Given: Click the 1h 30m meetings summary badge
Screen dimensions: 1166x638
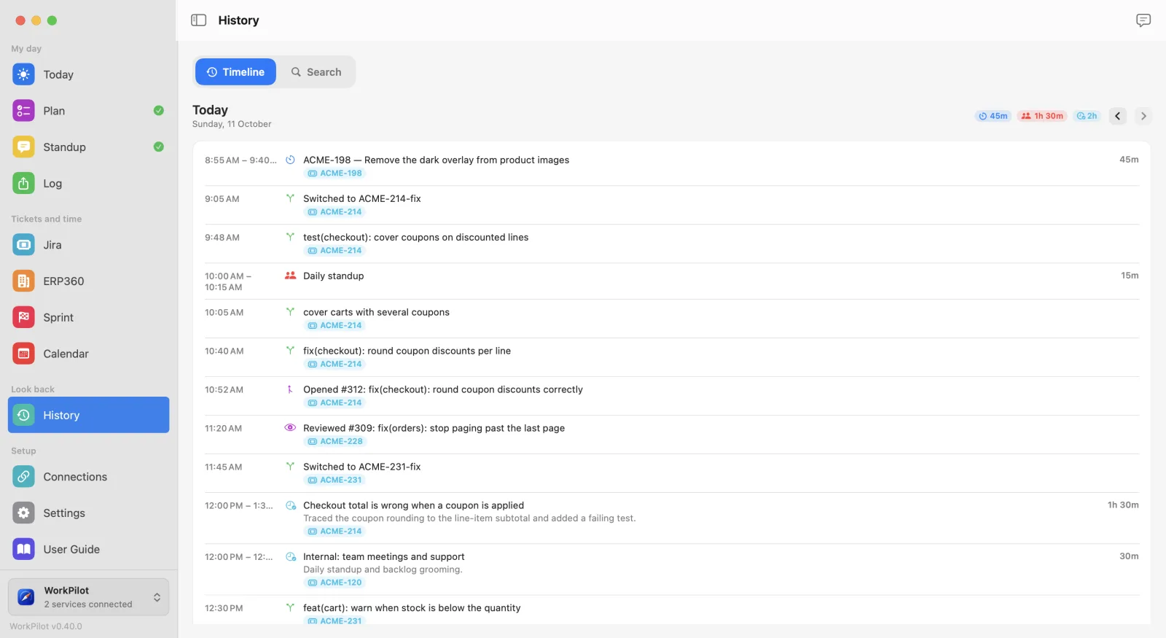Looking at the screenshot, I should pos(1042,116).
